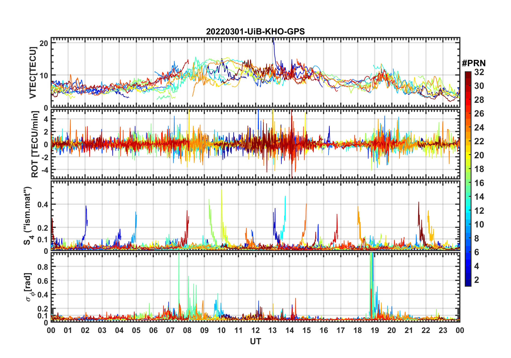Click UT axis hour label "17"
The width and height of the screenshot is (511, 358).
[x=341, y=330]
